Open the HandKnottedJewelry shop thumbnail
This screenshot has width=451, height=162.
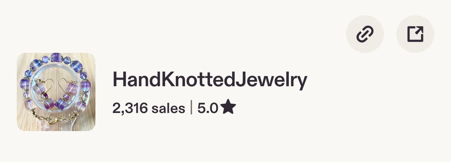pos(56,92)
